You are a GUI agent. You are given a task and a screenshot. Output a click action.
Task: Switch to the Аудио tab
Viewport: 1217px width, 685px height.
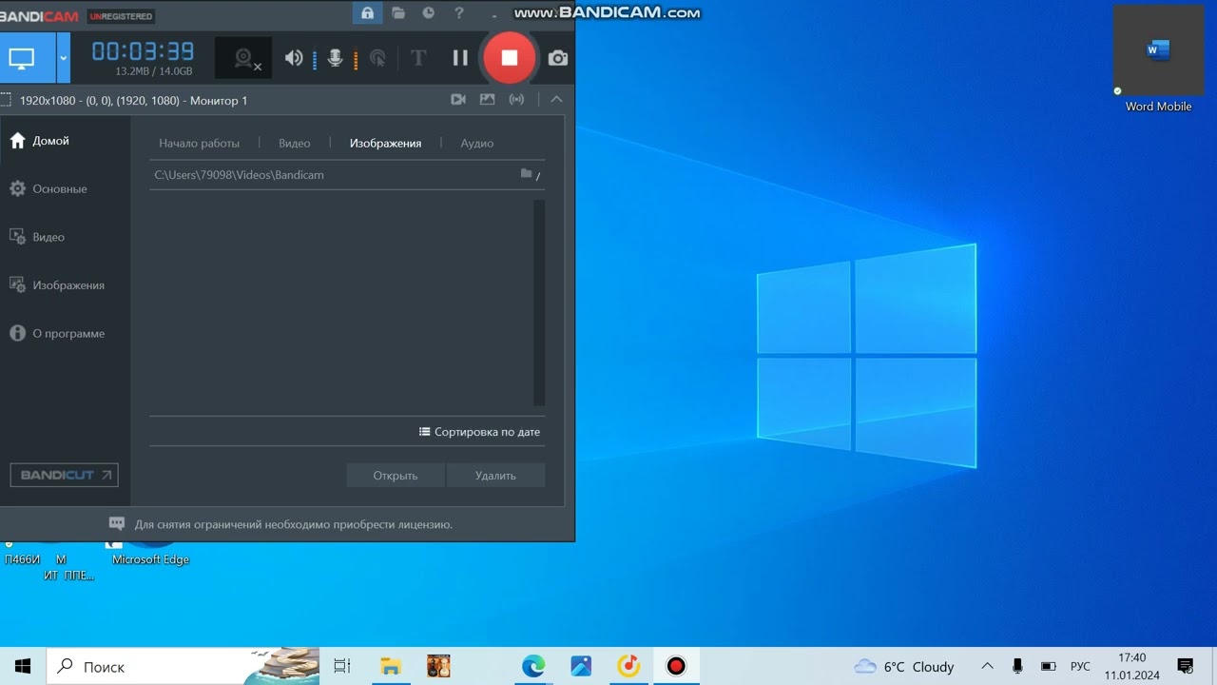pos(477,144)
